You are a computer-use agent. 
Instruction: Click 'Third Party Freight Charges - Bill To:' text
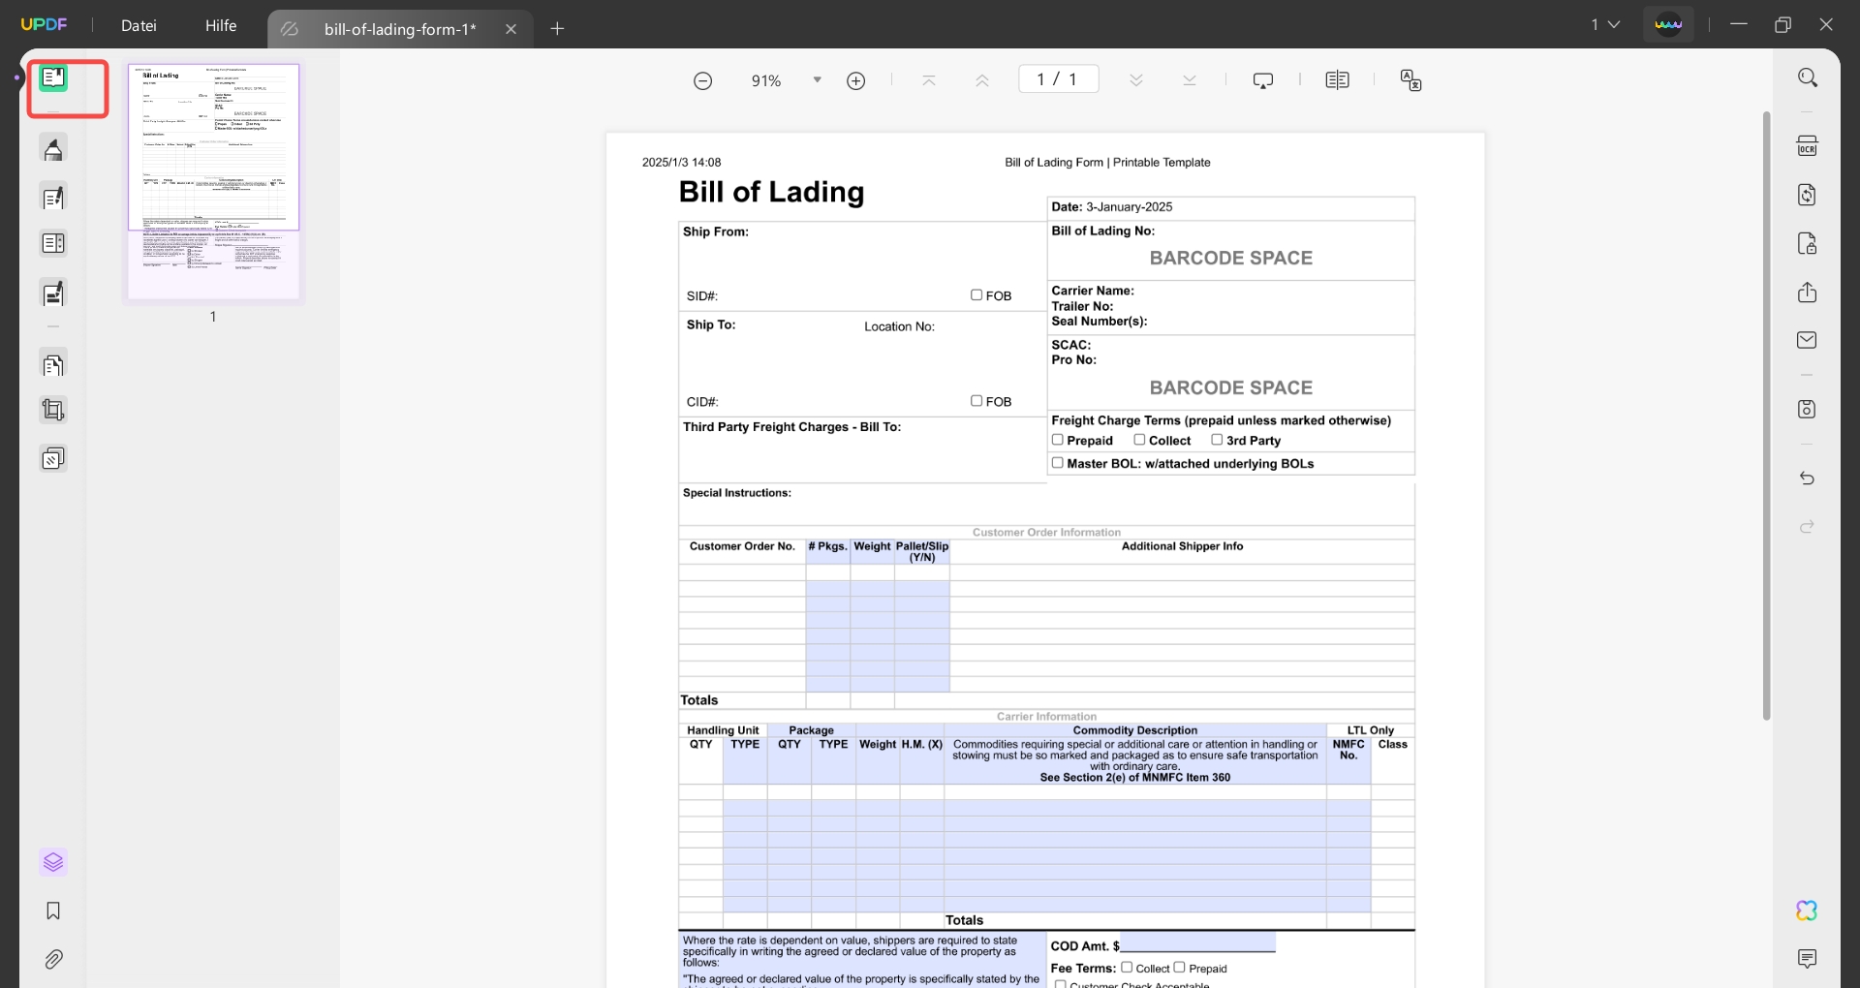tap(791, 427)
